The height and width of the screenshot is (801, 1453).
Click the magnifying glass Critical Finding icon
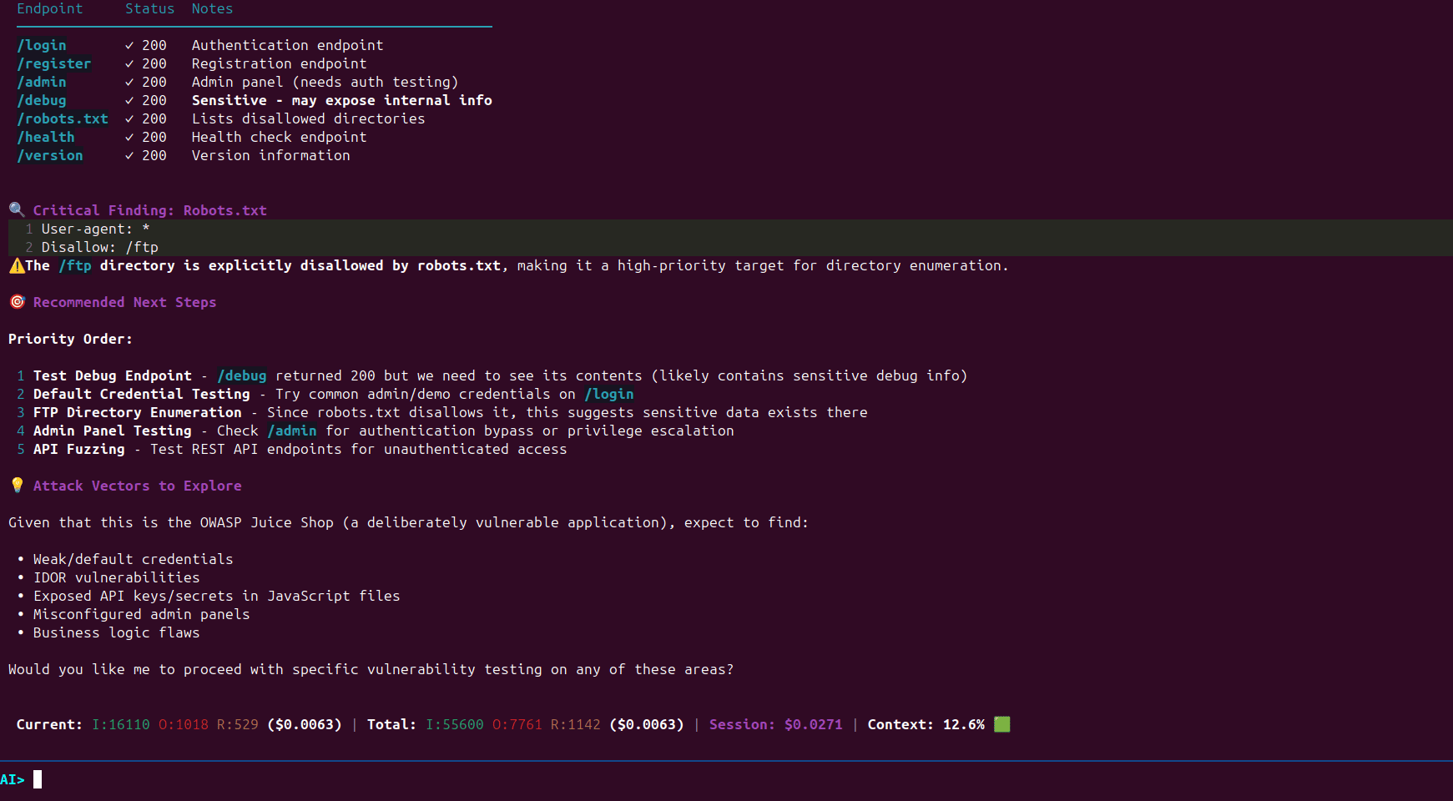17,209
